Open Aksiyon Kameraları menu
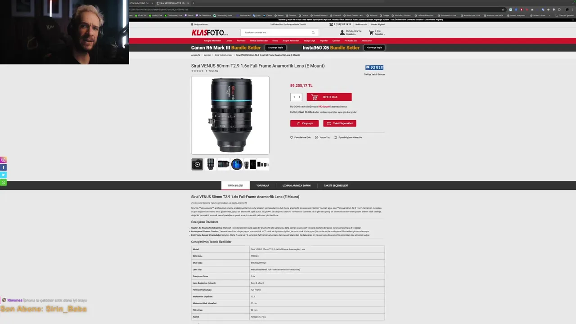The width and height of the screenshot is (576, 324). point(291,41)
